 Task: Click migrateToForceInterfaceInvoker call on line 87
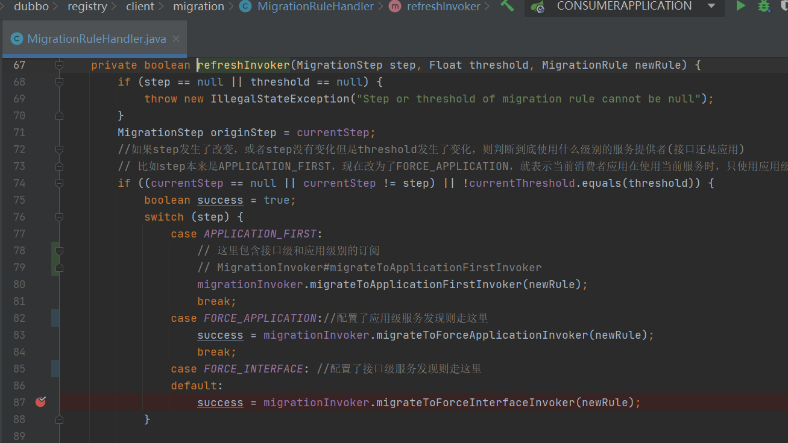tap(475, 403)
